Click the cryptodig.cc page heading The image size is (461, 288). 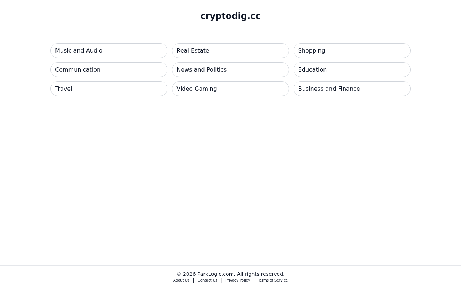point(230,16)
